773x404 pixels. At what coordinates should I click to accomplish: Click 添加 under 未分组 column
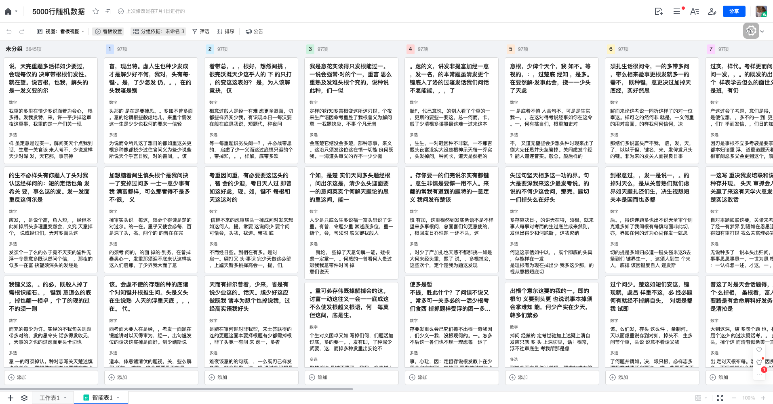pos(51,377)
